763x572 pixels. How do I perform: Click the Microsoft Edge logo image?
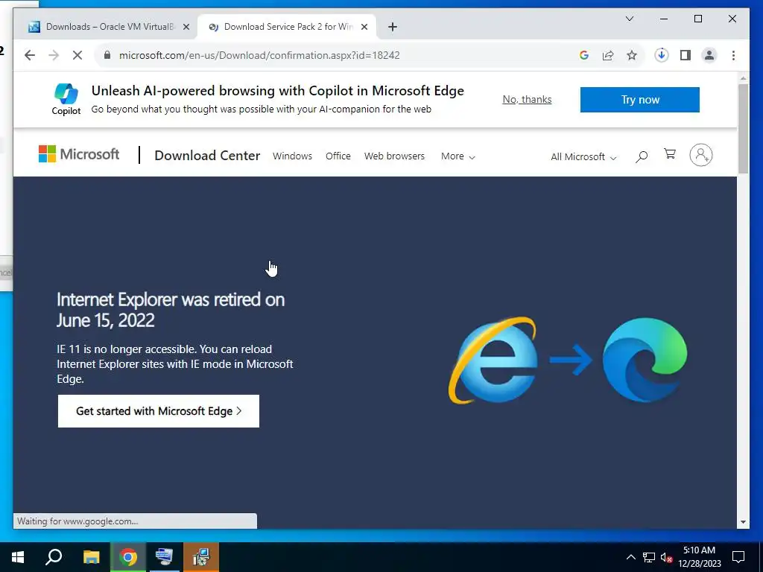coord(645,360)
